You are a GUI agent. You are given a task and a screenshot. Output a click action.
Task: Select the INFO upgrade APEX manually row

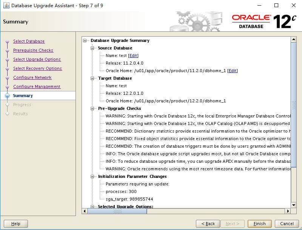coord(198,161)
